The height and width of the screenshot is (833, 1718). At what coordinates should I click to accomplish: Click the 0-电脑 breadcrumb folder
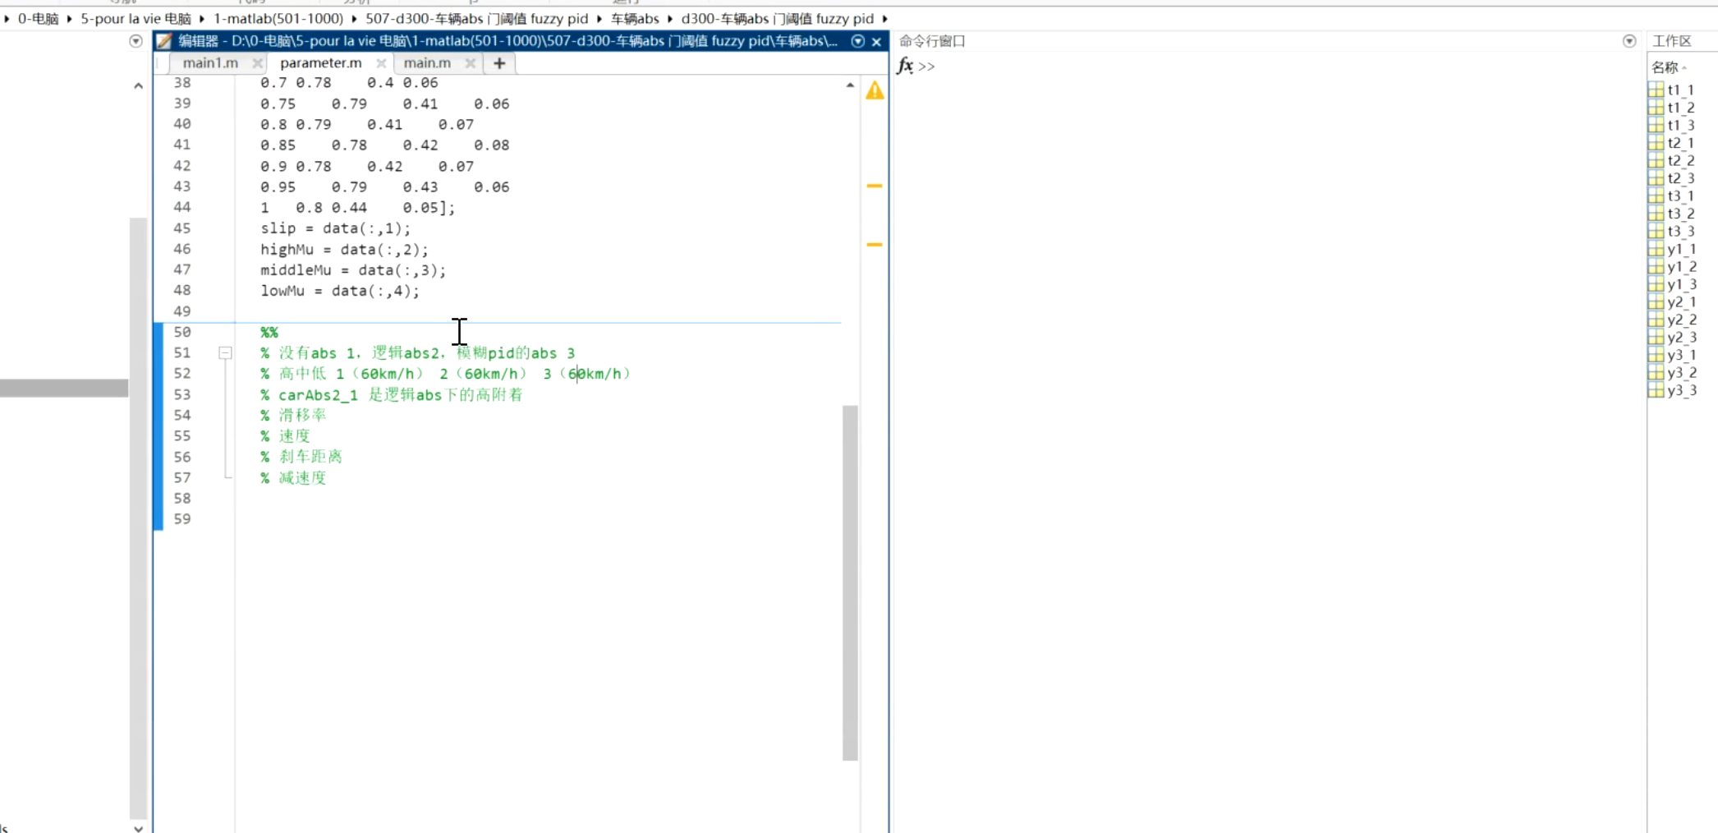38,18
